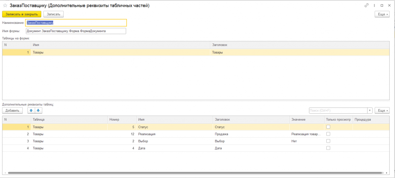
Task: Open the Еще dropdown beside search field
Action: coord(382,111)
